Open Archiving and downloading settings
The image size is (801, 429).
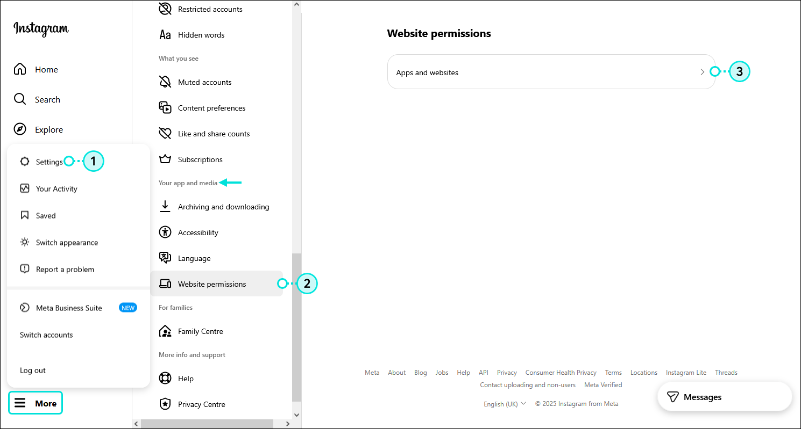click(223, 206)
